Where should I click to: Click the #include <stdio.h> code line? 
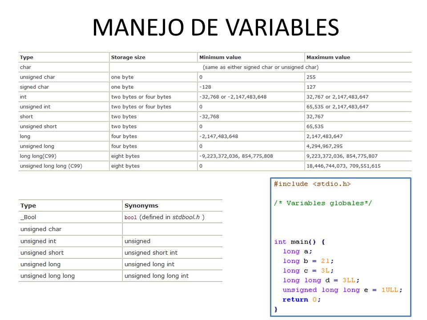click(x=312, y=184)
